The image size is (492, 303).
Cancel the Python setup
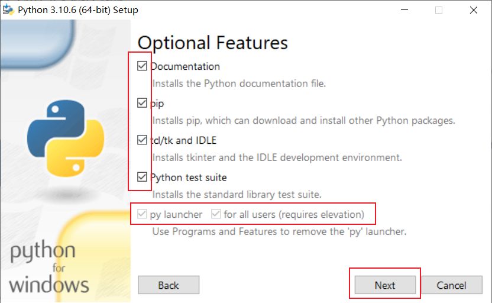(452, 285)
